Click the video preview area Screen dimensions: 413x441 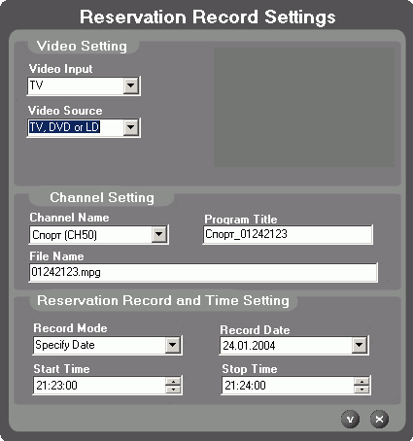[304, 108]
